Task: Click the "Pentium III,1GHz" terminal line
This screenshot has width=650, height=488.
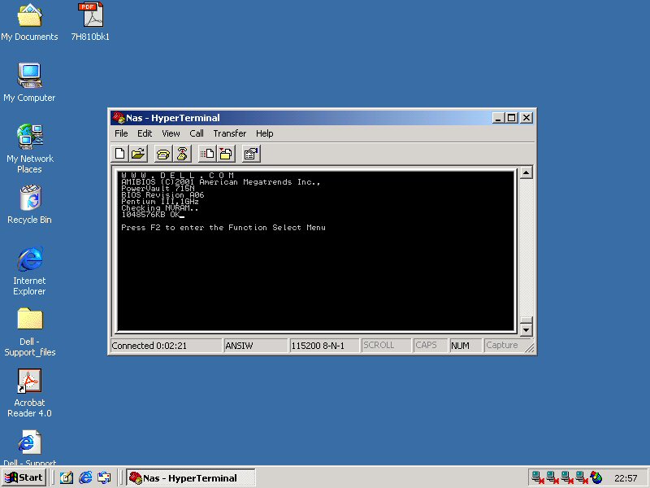Action: [160, 202]
